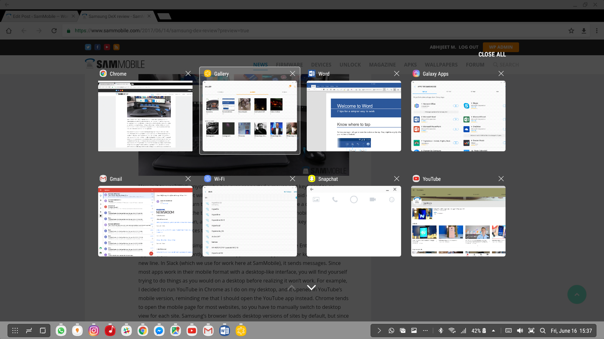
Task: Launch Instagram from the taskbar
Action: [94, 331]
